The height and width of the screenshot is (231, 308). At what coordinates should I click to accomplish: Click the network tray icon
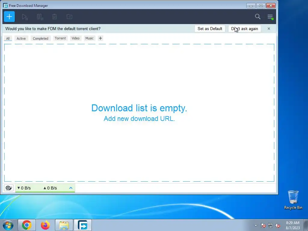[270, 225]
